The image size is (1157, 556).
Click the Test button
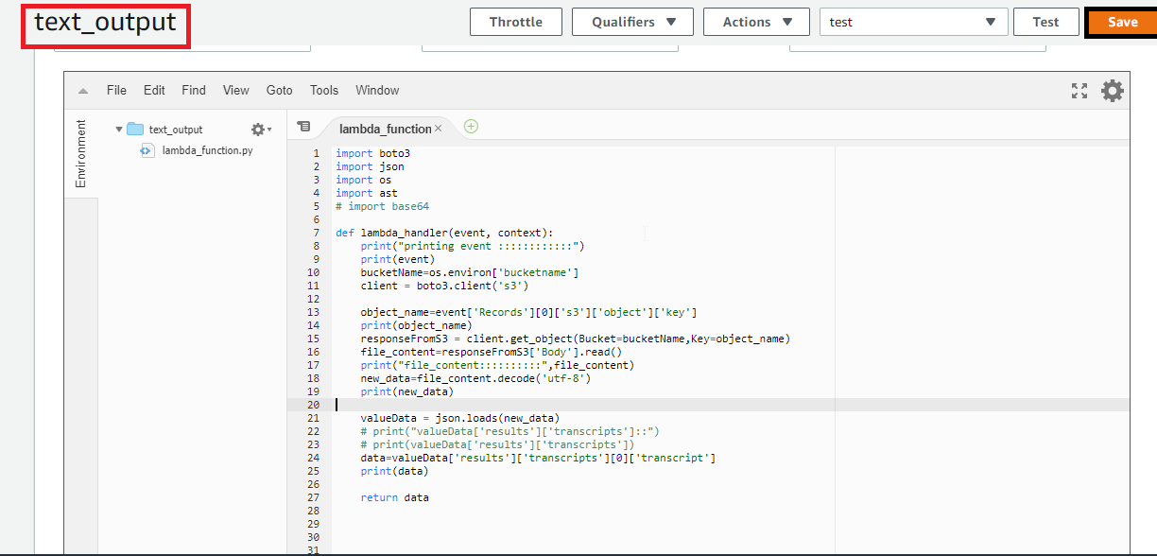pyautogui.click(x=1045, y=21)
